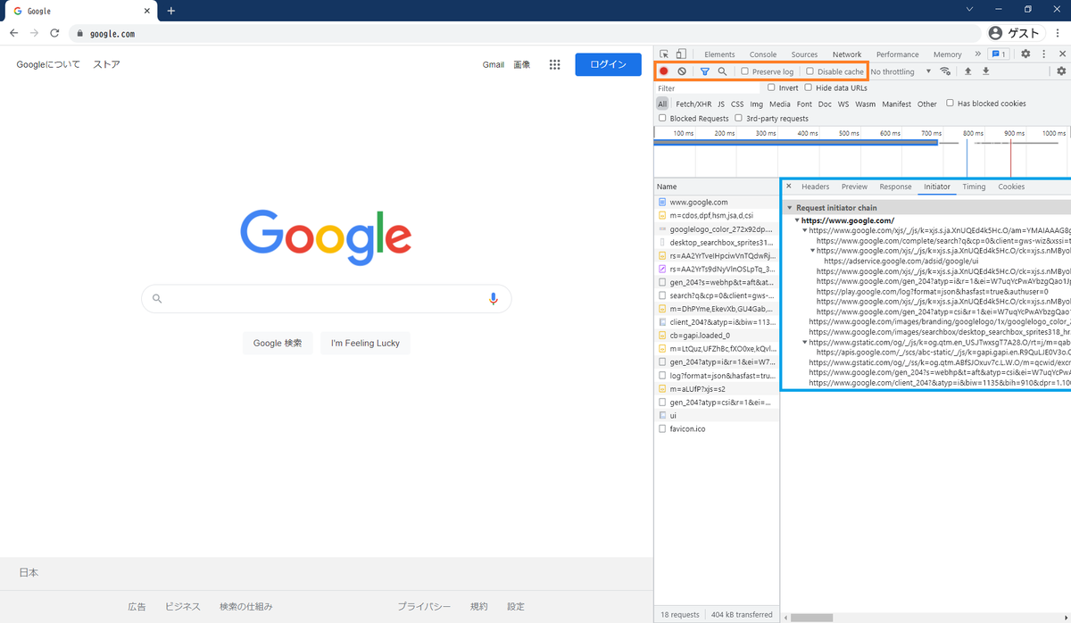The width and height of the screenshot is (1071, 623).
Task: Open the Headers tab of request details
Action: (815, 187)
